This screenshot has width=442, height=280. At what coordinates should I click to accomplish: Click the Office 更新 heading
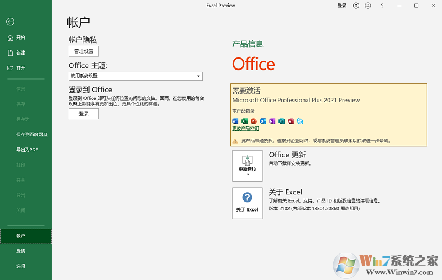point(287,155)
